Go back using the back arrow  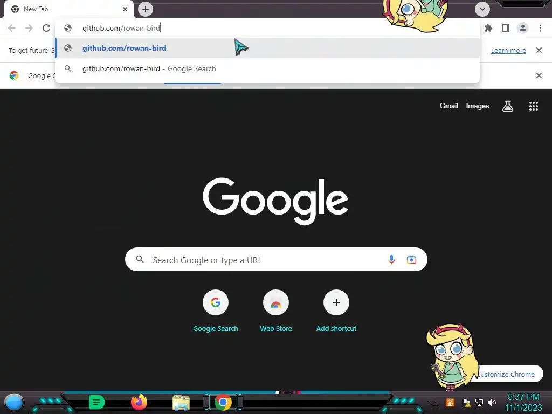[x=12, y=28]
